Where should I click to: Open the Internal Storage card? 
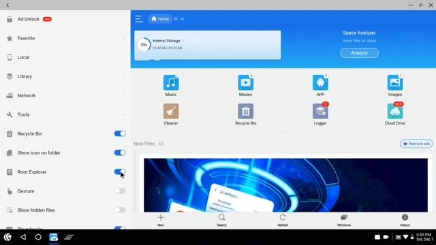[x=207, y=45]
